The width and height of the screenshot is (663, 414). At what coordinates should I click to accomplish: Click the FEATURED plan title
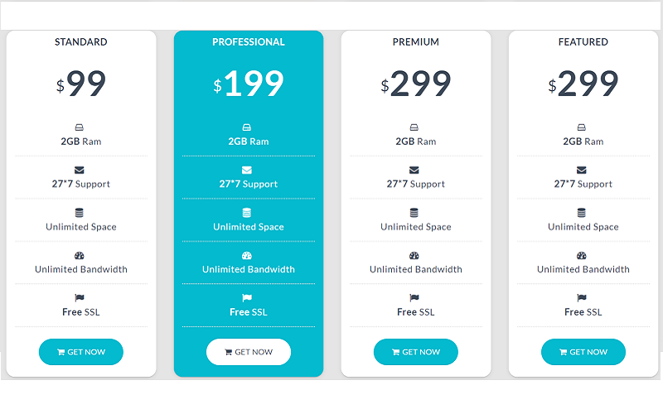583,42
